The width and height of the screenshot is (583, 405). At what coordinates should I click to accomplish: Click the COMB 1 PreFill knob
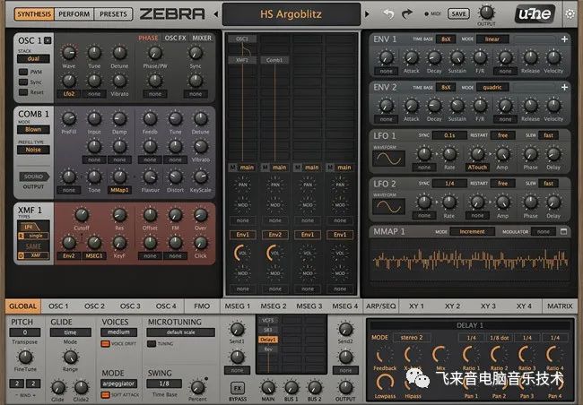69,119
